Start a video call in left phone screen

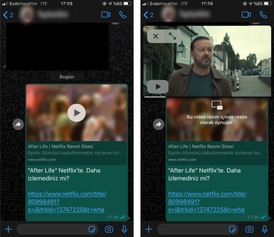(106, 15)
